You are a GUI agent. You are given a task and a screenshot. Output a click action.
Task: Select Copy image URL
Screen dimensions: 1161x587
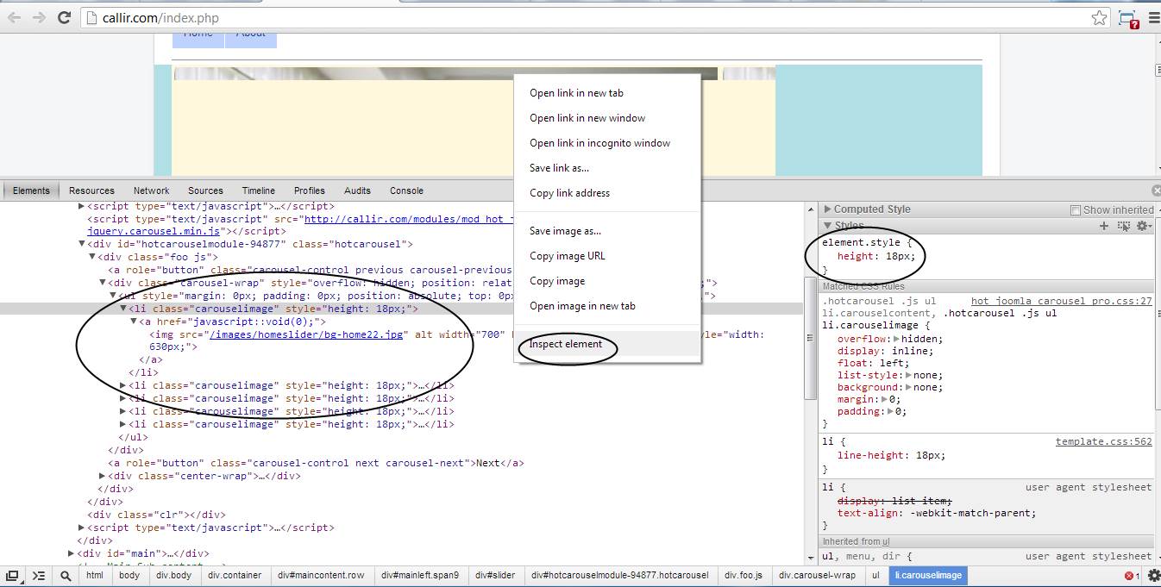pos(607,256)
